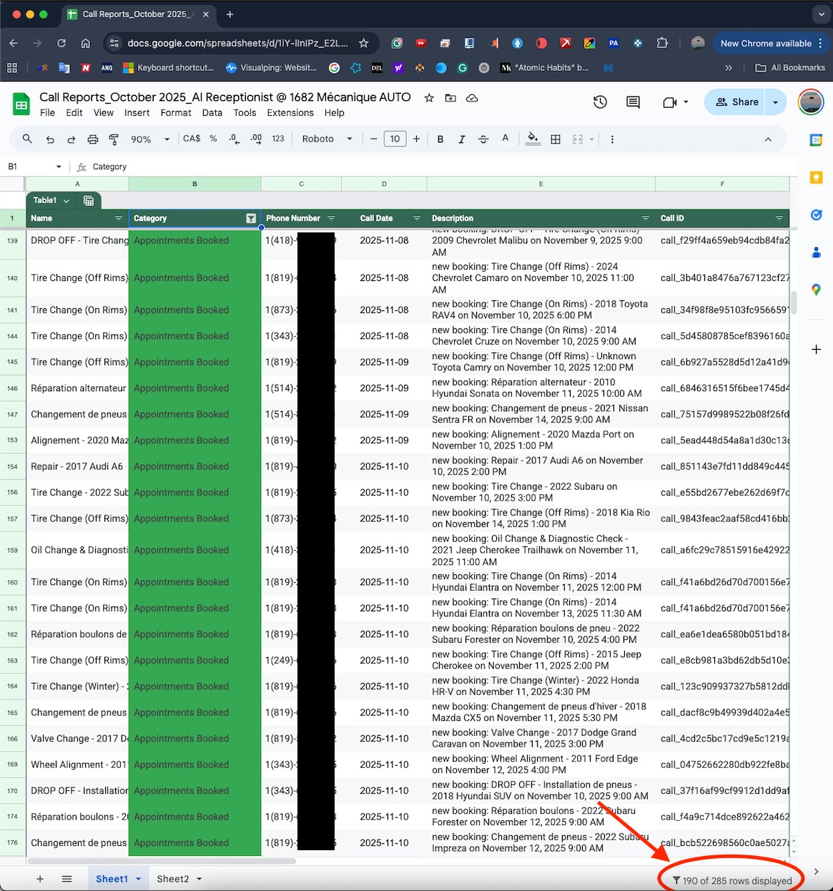Click the Name box B1
Image resolution: width=833 pixels, height=891 pixels.
click(34, 167)
